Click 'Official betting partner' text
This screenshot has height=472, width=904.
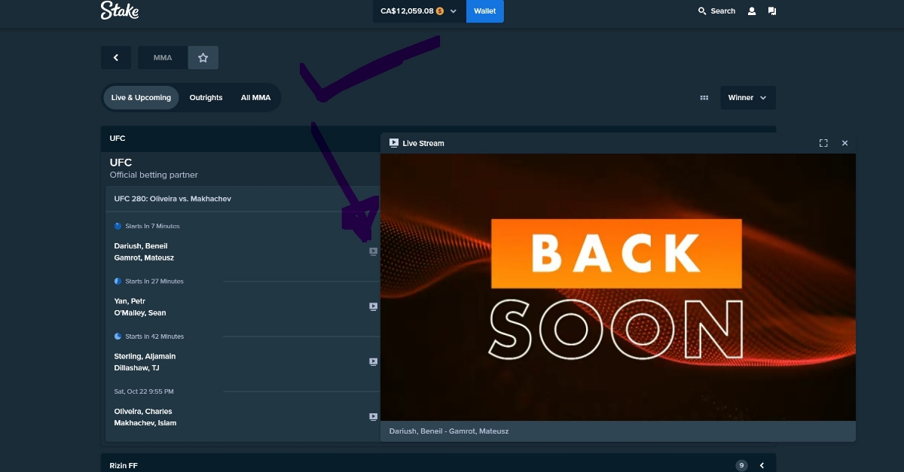coord(154,175)
